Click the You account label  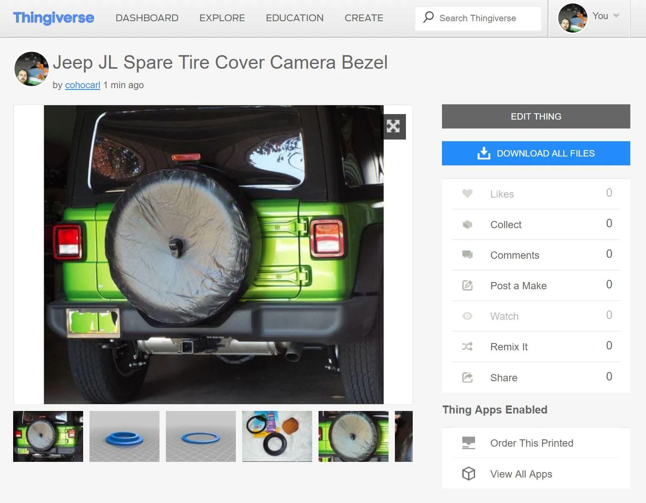(x=600, y=16)
